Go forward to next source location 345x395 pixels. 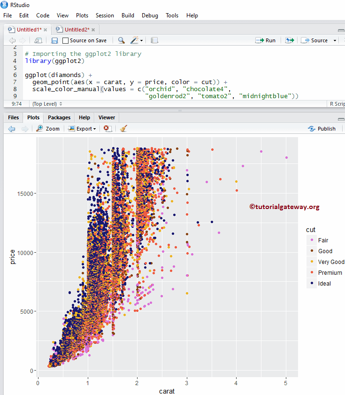[x=23, y=40]
